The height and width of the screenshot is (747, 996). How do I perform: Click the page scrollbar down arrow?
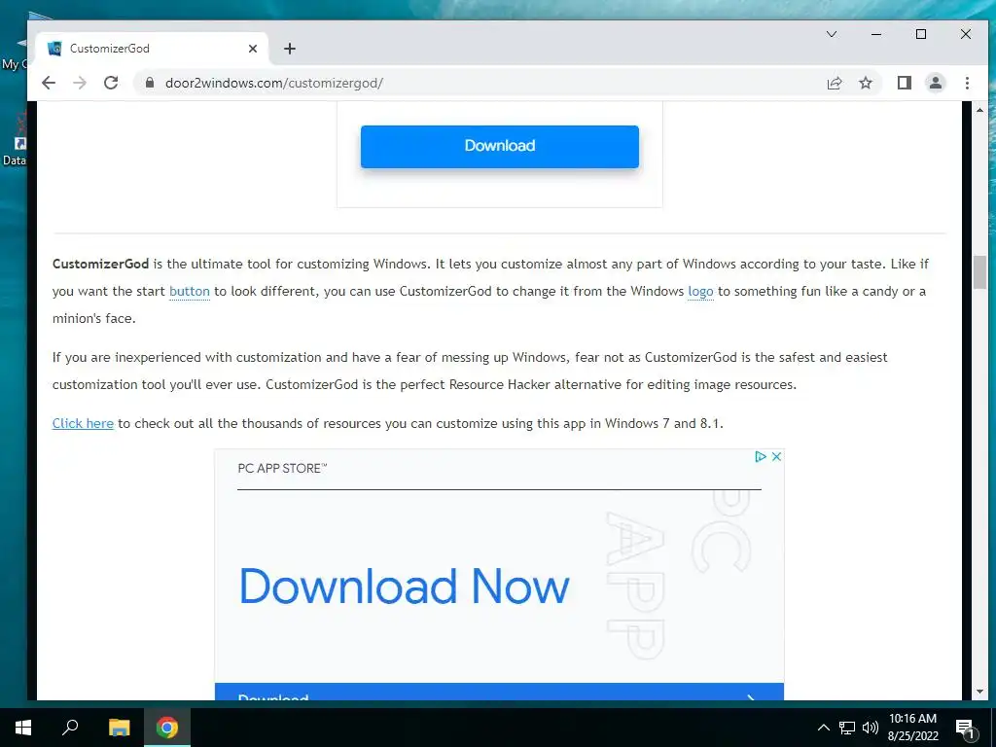(x=979, y=692)
